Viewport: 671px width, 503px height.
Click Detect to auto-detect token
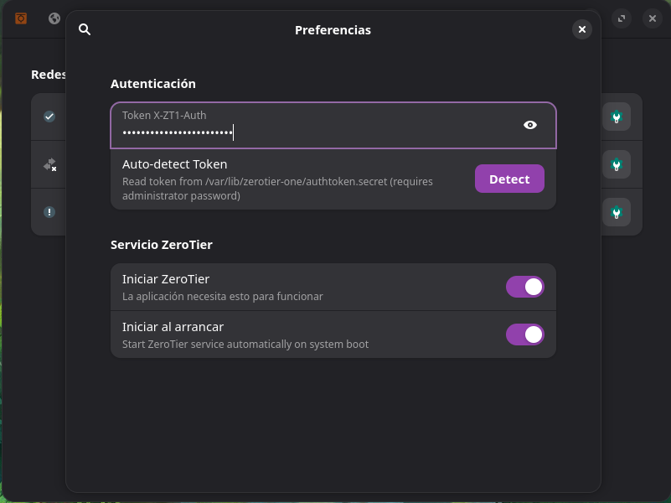(x=509, y=179)
